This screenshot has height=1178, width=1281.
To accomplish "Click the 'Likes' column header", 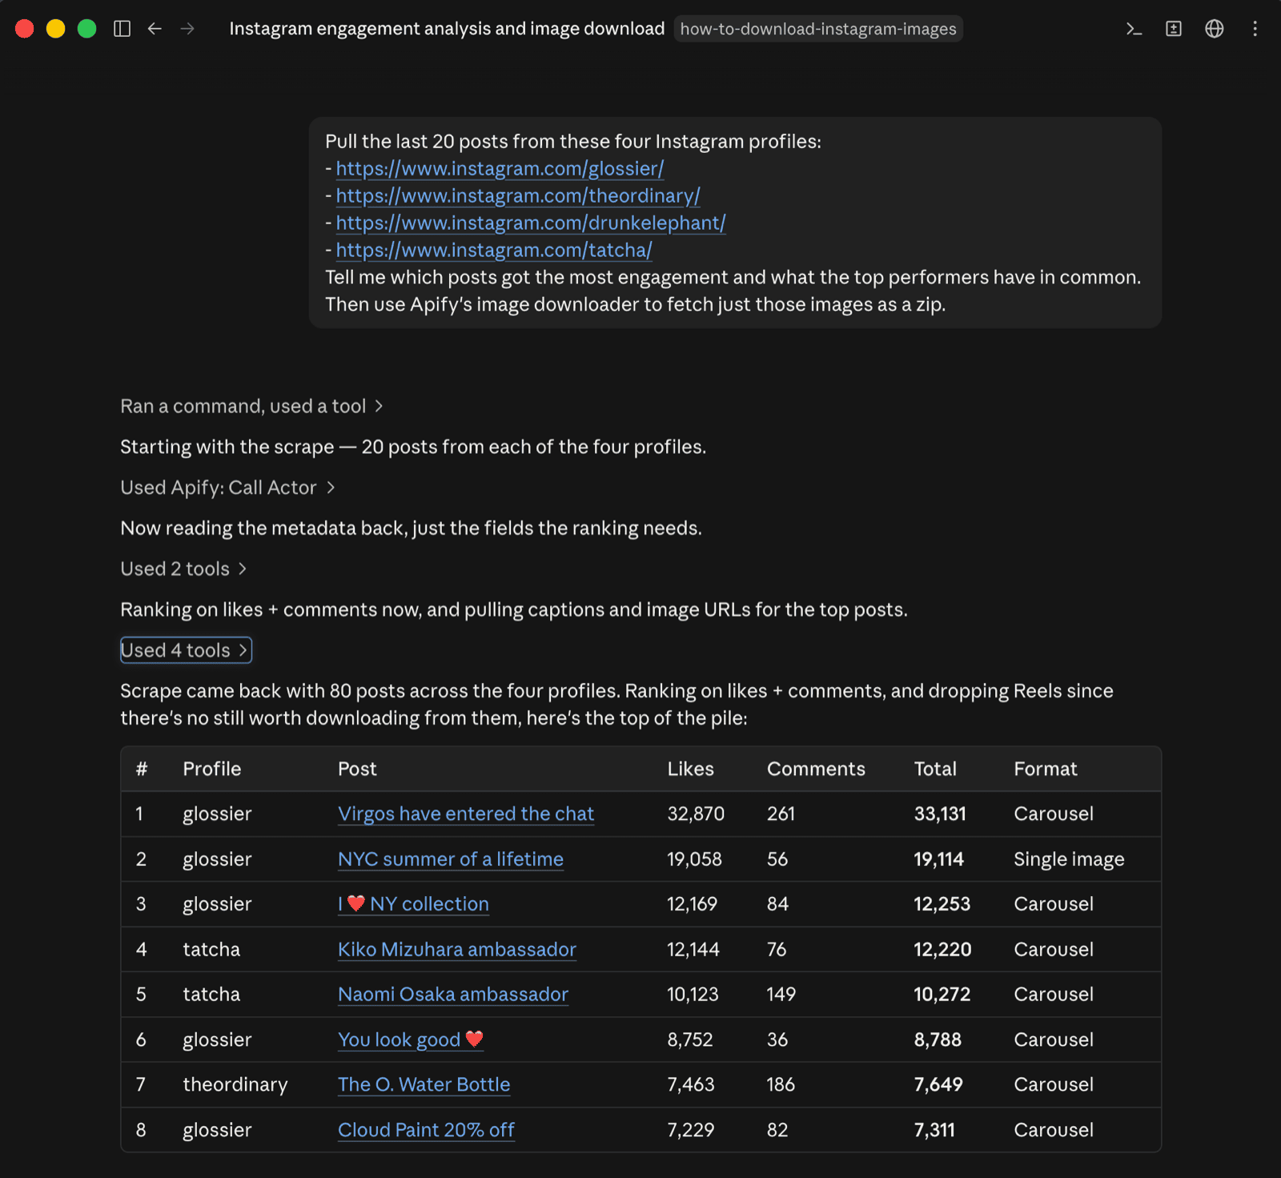I will [691, 769].
